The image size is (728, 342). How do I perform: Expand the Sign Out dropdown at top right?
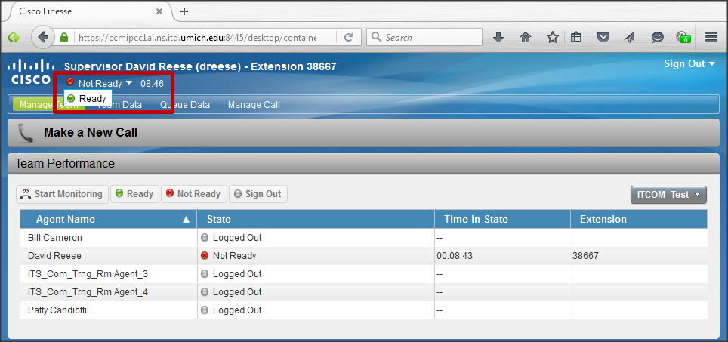pyautogui.click(x=689, y=63)
